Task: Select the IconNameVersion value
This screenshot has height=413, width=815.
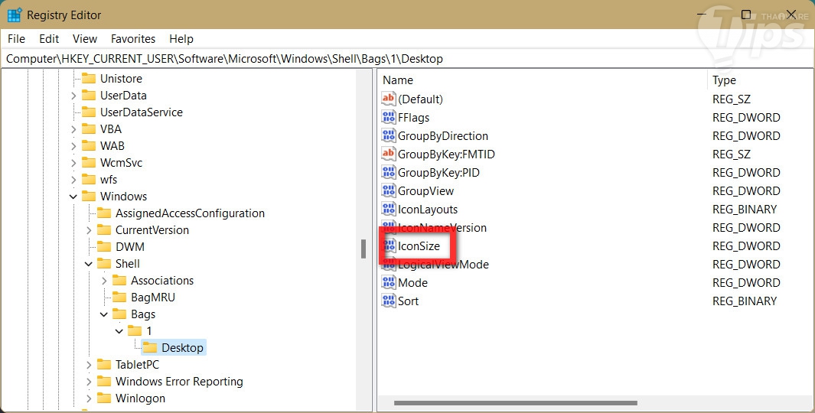Action: pyautogui.click(x=442, y=228)
